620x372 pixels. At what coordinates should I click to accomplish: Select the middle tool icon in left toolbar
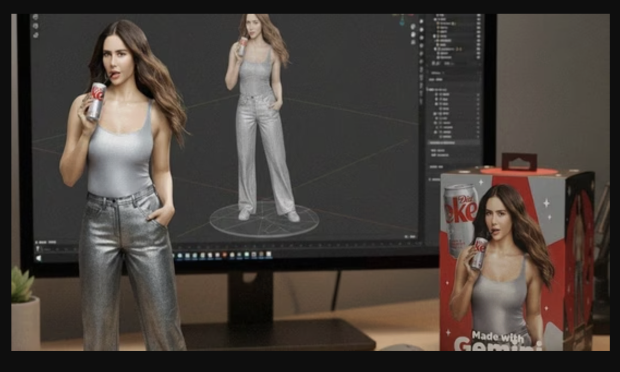click(35, 26)
